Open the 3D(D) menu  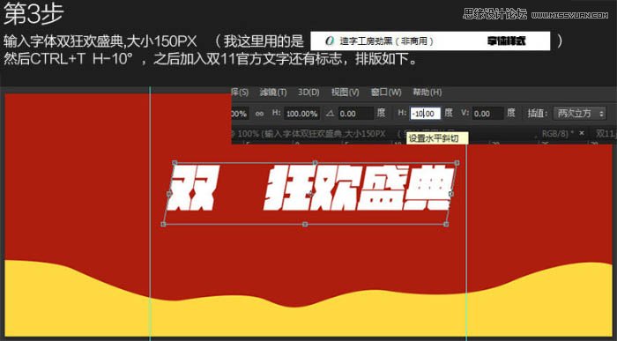click(308, 92)
